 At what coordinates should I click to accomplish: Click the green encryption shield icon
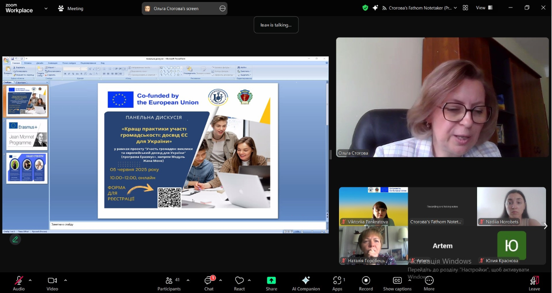click(365, 8)
